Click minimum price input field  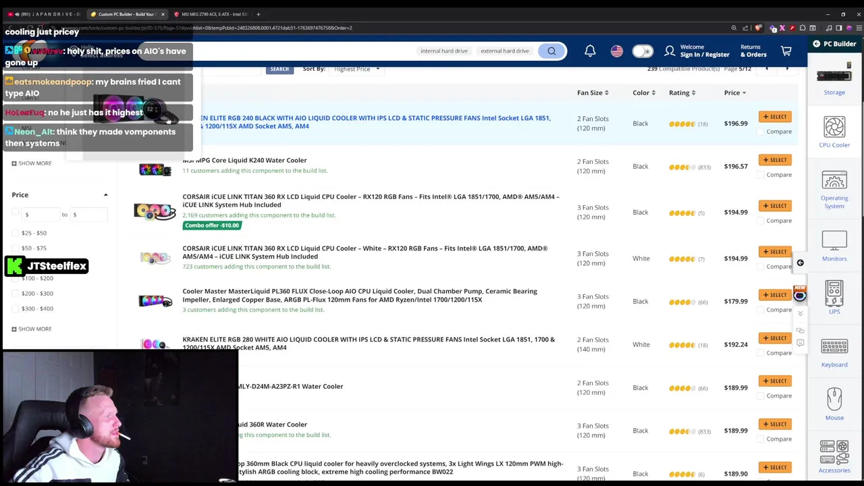pos(39,215)
